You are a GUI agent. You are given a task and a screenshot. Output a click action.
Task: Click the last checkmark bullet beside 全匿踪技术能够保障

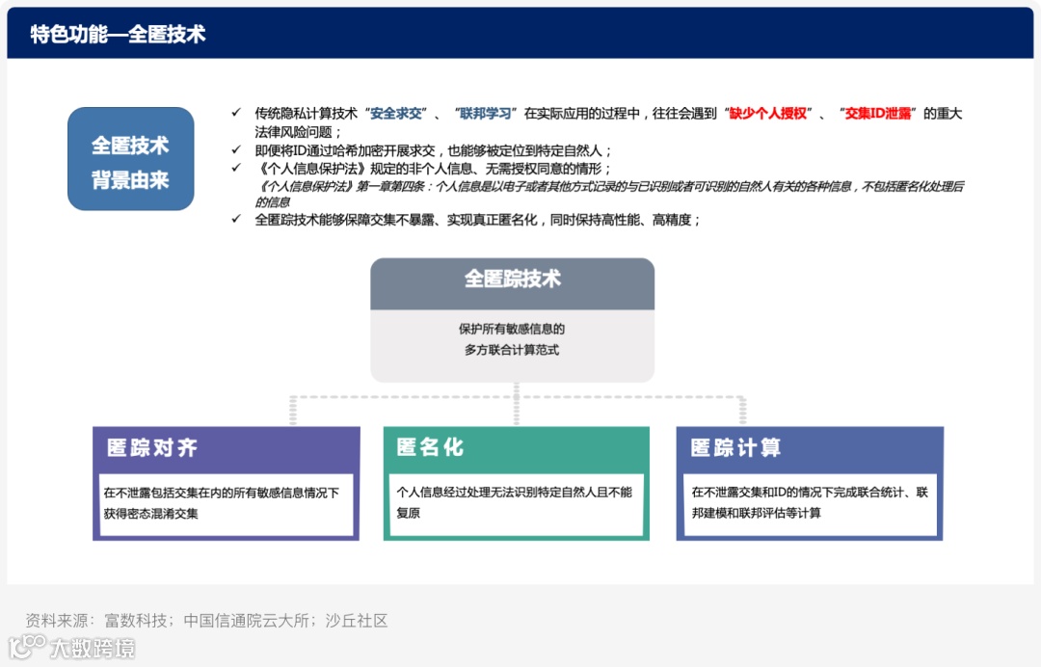(236, 219)
